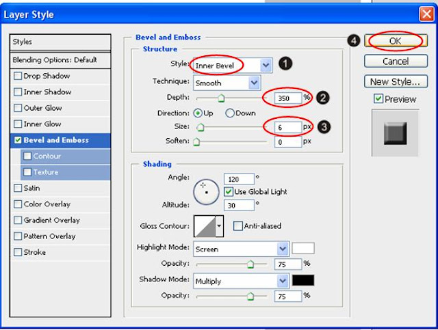
Task: Click the Cancel button
Action: [x=396, y=61]
